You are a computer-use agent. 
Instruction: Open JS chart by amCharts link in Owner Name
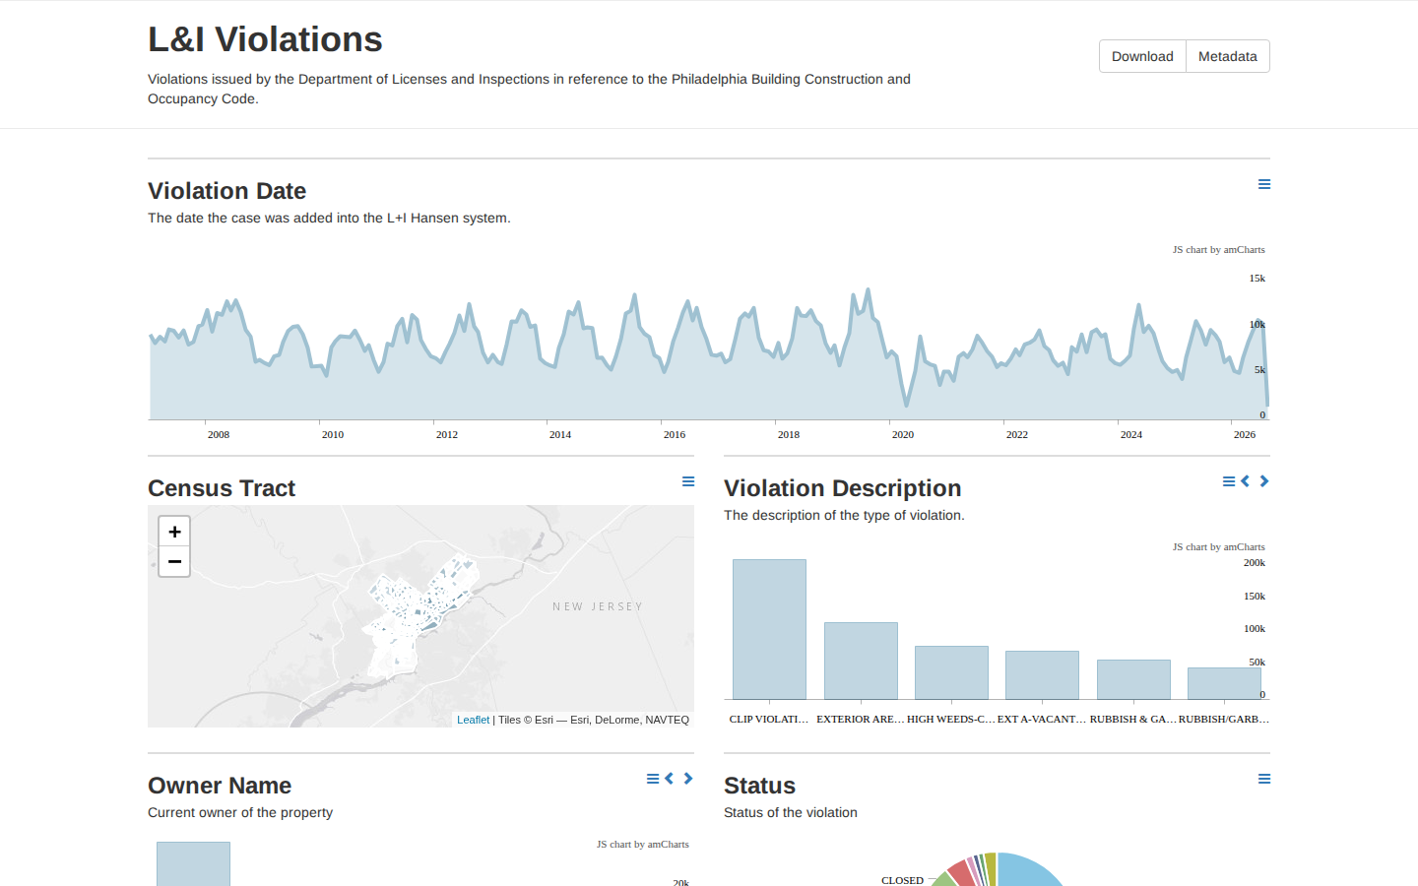(642, 845)
